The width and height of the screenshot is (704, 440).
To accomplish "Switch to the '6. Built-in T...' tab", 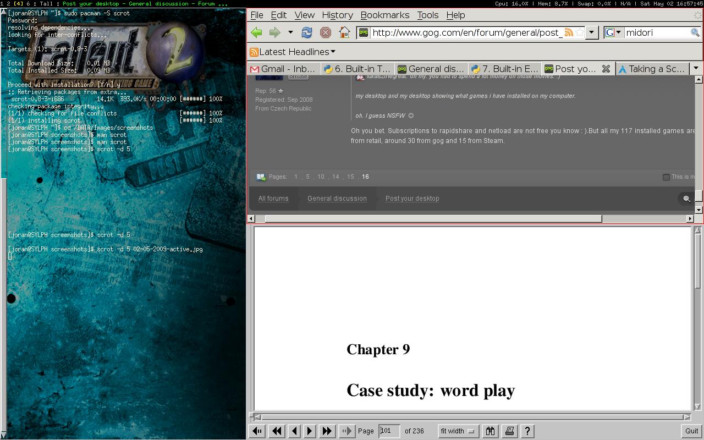I will click(358, 69).
